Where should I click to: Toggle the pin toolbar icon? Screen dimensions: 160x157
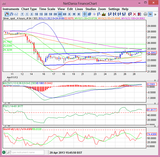(x=150, y=14)
